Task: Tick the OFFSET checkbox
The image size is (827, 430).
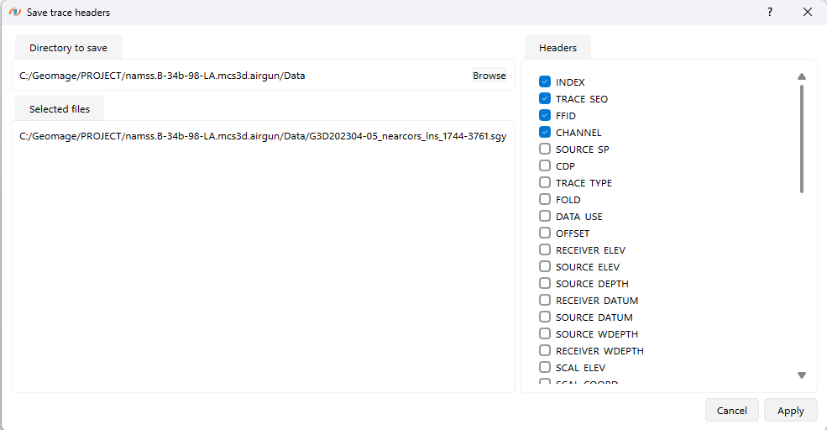Action: [545, 233]
